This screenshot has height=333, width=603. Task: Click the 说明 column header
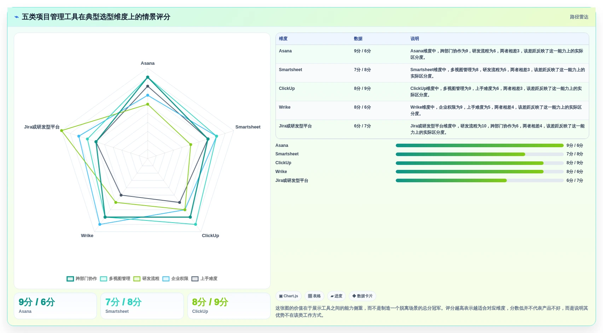point(414,39)
